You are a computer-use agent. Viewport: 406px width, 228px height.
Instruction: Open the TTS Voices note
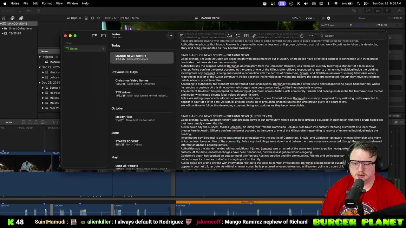(142, 94)
